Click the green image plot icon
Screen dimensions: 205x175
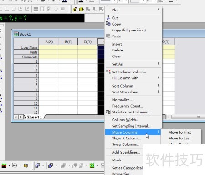(x=92, y=165)
